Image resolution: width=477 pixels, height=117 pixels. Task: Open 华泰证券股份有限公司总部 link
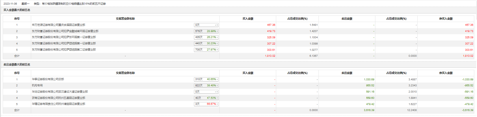[48, 79]
